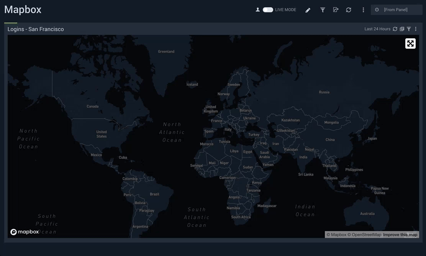
Task: Open the [From Panel] time range picker
Action: tap(397, 10)
